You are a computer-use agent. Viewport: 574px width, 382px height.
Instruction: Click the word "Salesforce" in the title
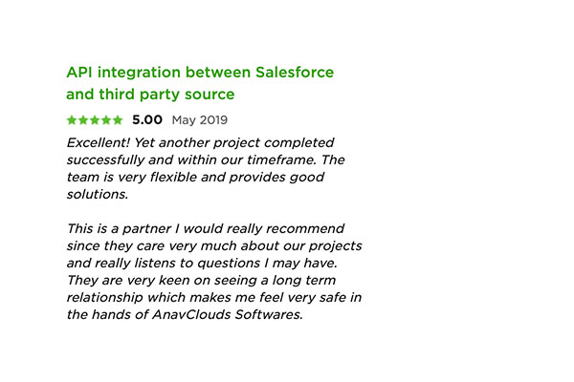click(295, 73)
